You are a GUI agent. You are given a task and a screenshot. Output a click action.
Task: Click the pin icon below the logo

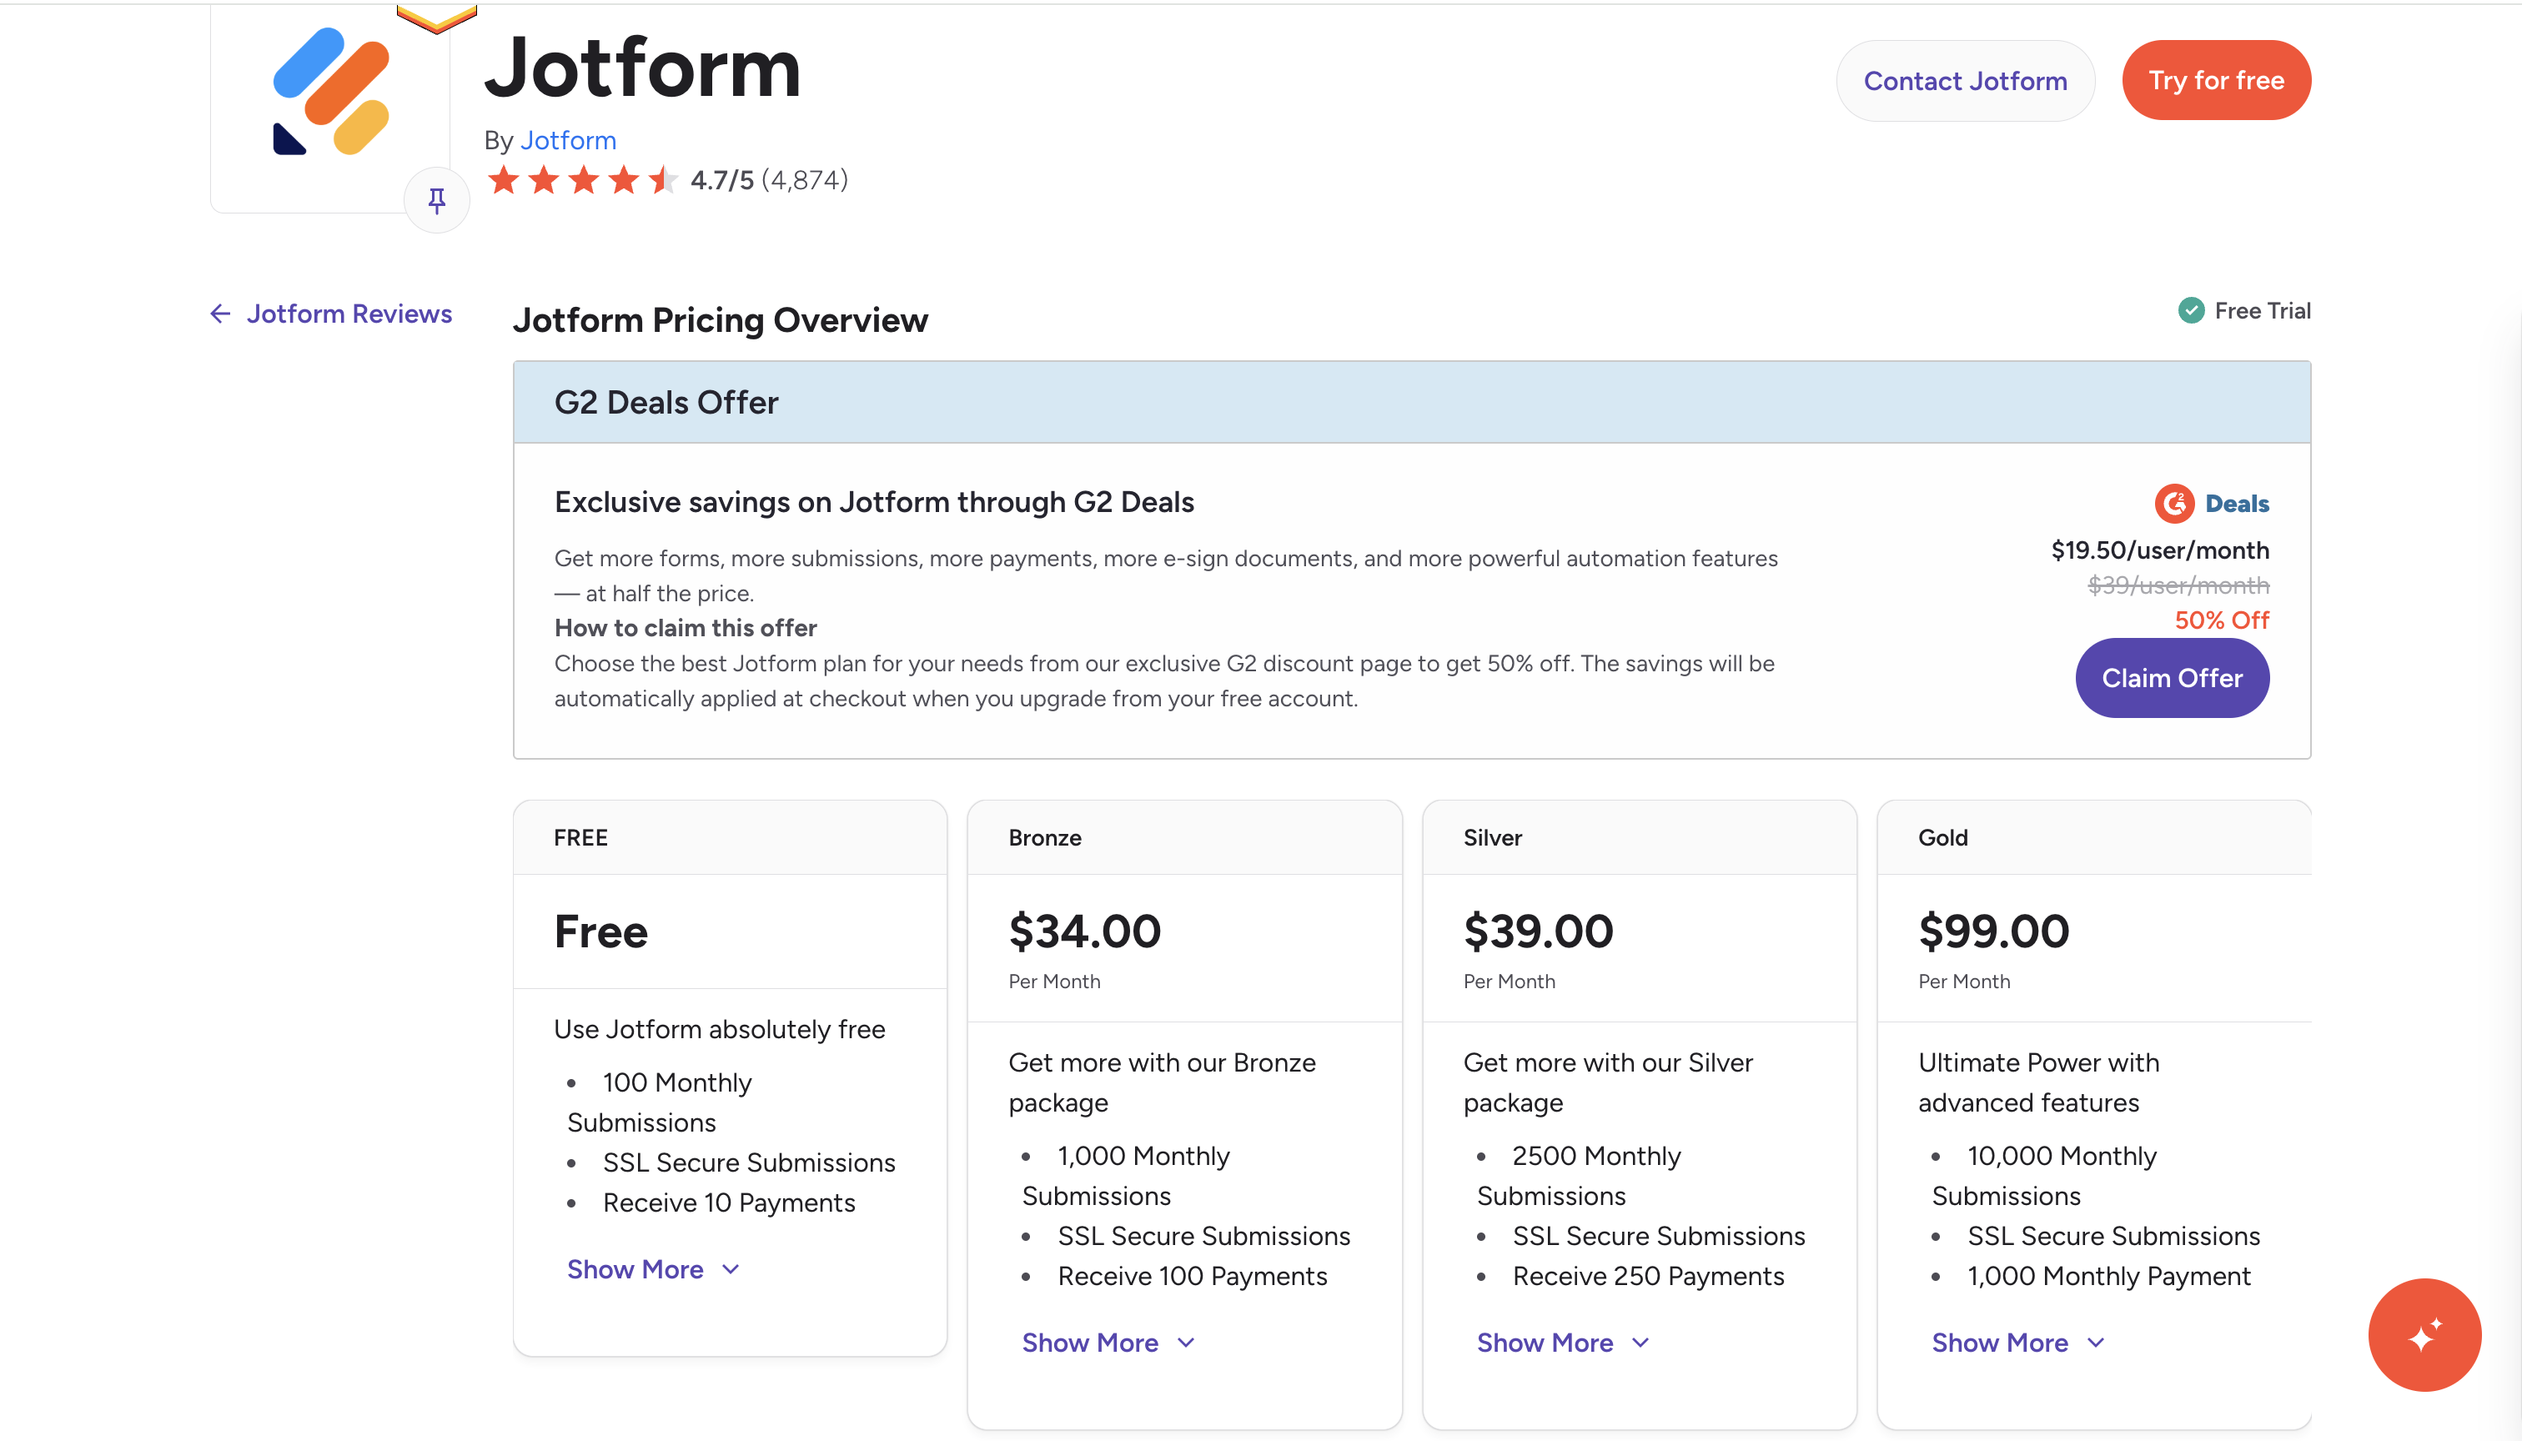click(x=436, y=201)
